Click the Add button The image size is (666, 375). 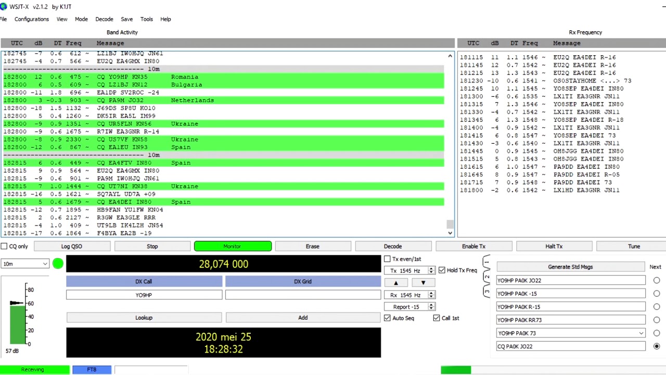(303, 318)
